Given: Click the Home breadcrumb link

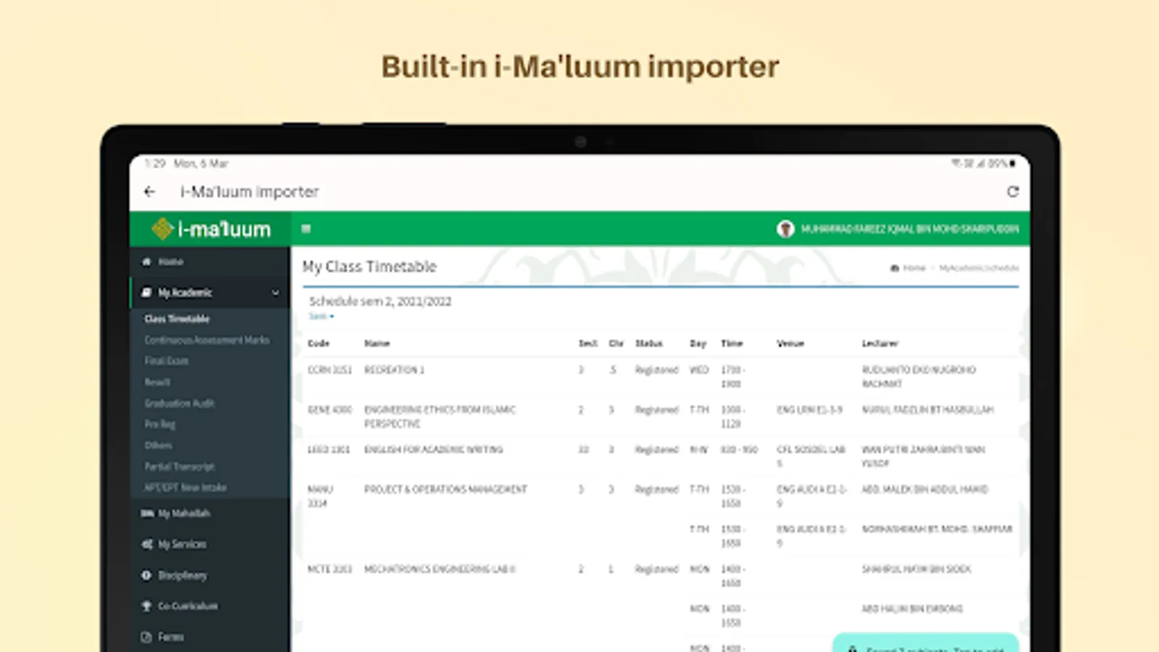Looking at the screenshot, I should point(914,268).
